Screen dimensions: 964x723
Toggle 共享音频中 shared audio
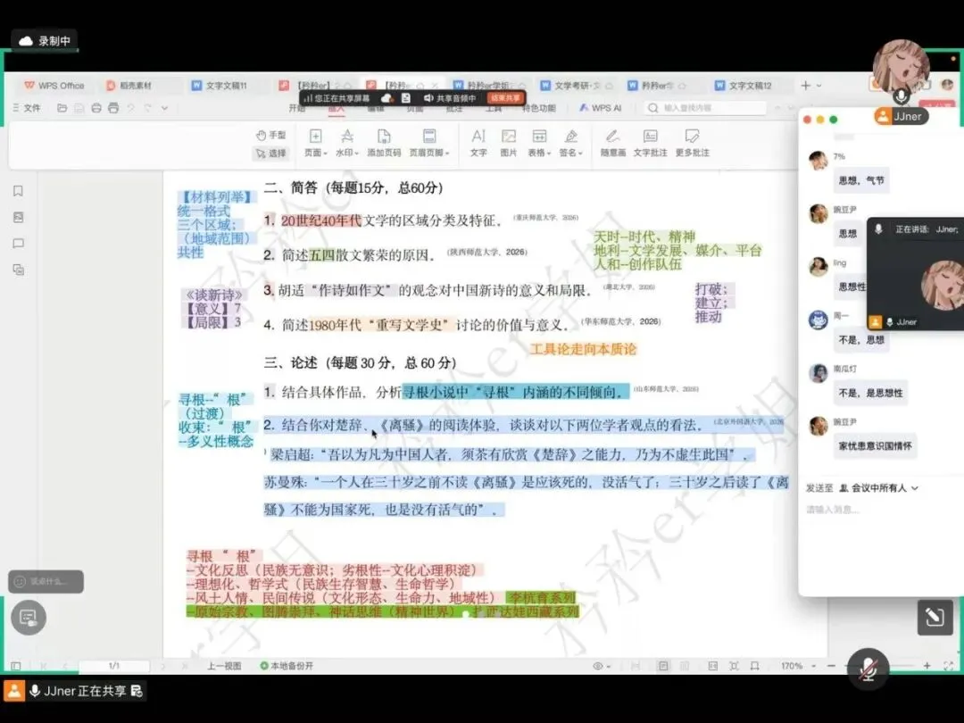pos(450,98)
